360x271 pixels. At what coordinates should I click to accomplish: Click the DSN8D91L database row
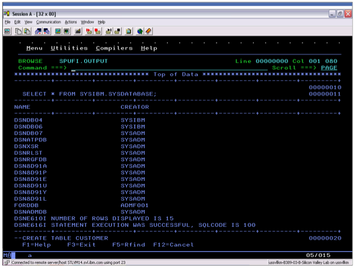[x=80, y=199]
